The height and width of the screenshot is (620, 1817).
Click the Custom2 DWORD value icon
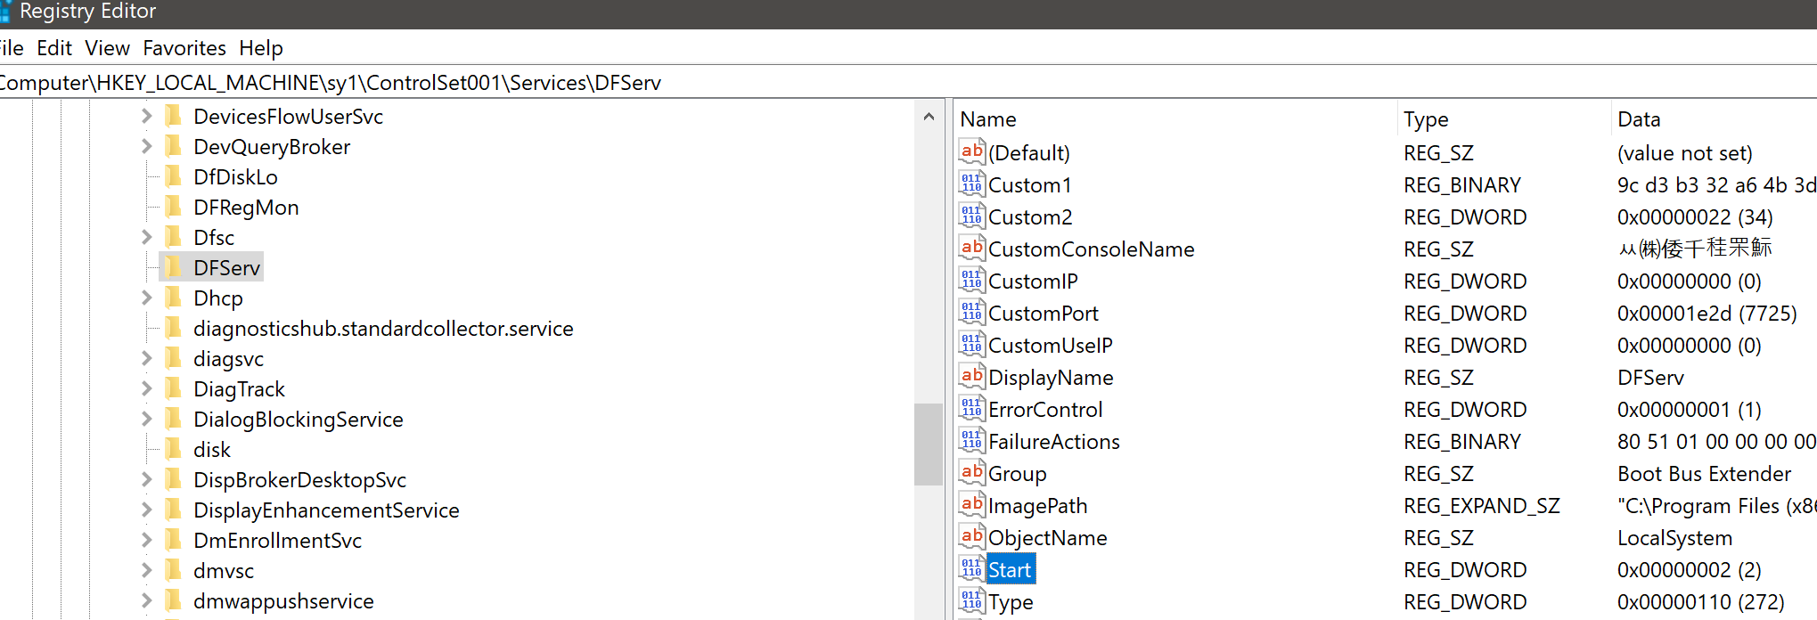pos(971,216)
